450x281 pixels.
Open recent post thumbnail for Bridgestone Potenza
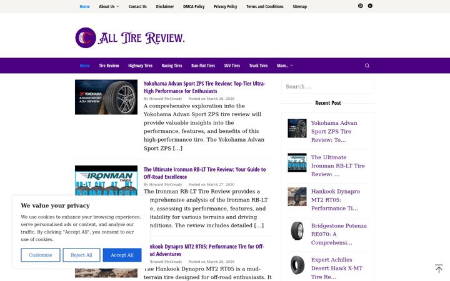pyautogui.click(x=297, y=231)
